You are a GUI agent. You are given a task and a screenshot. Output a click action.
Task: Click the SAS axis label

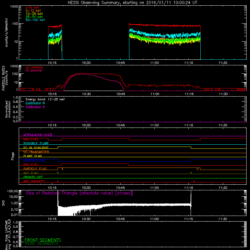click(x=3, y=203)
